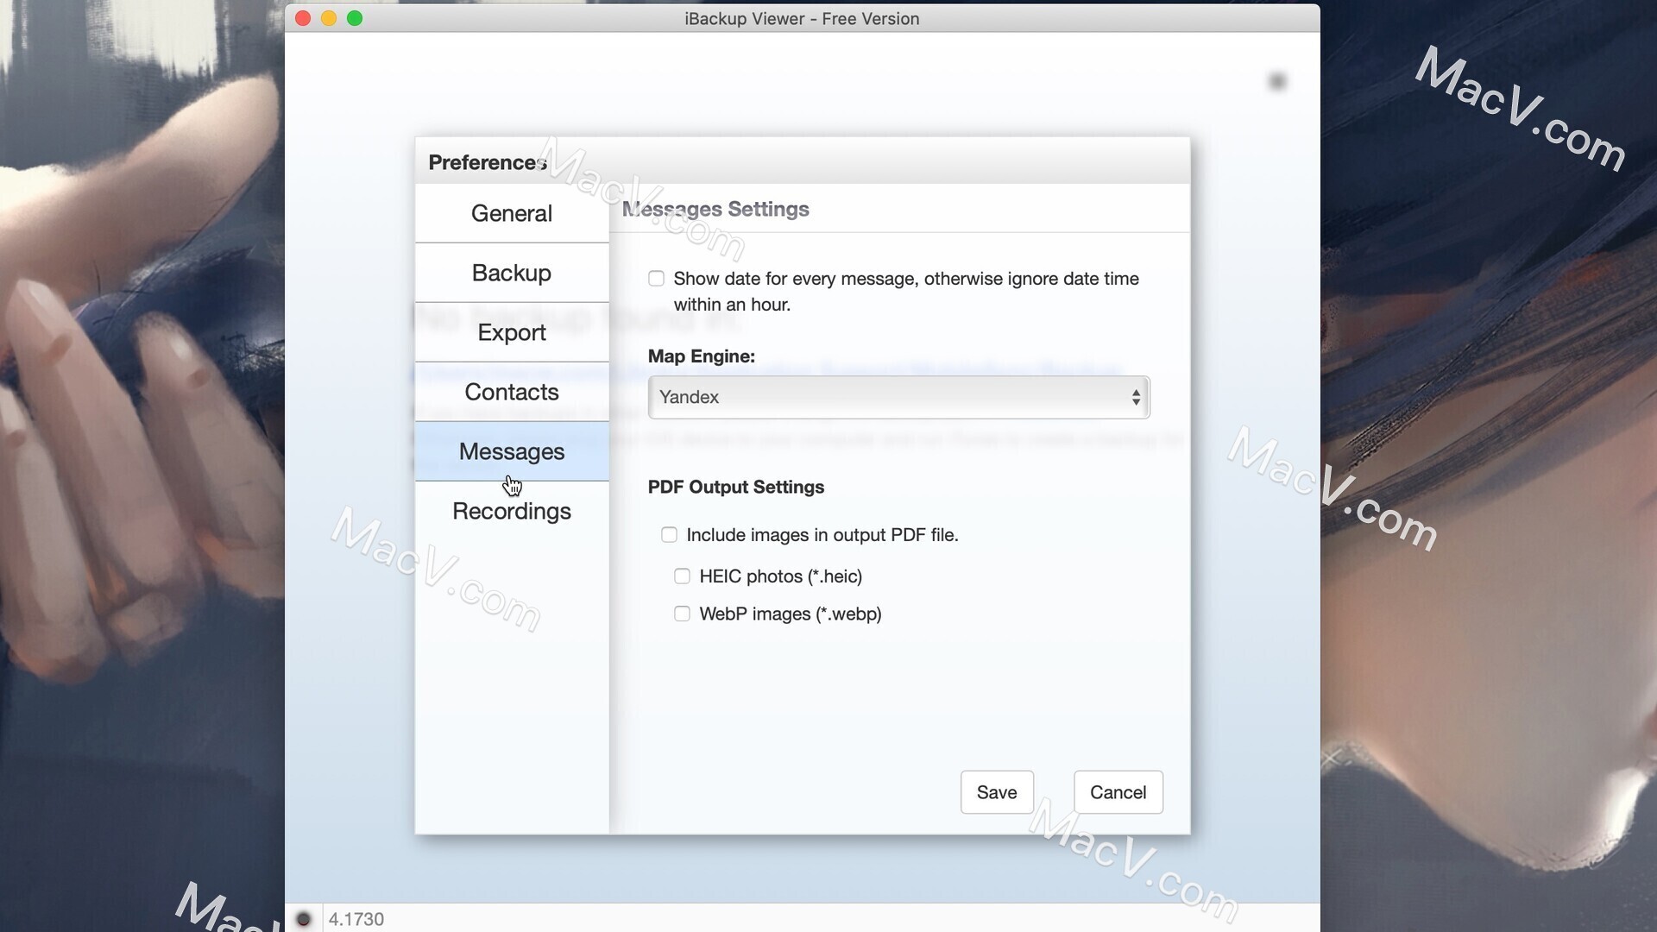Click the green fullscreen button in the title bar
Viewport: 1657px width, 932px height.
click(355, 17)
